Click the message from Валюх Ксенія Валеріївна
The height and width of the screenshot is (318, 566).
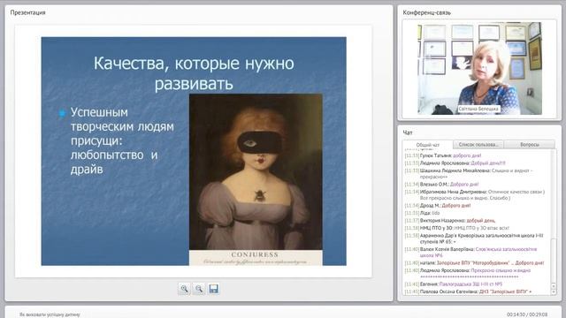pyautogui.click(x=471, y=252)
